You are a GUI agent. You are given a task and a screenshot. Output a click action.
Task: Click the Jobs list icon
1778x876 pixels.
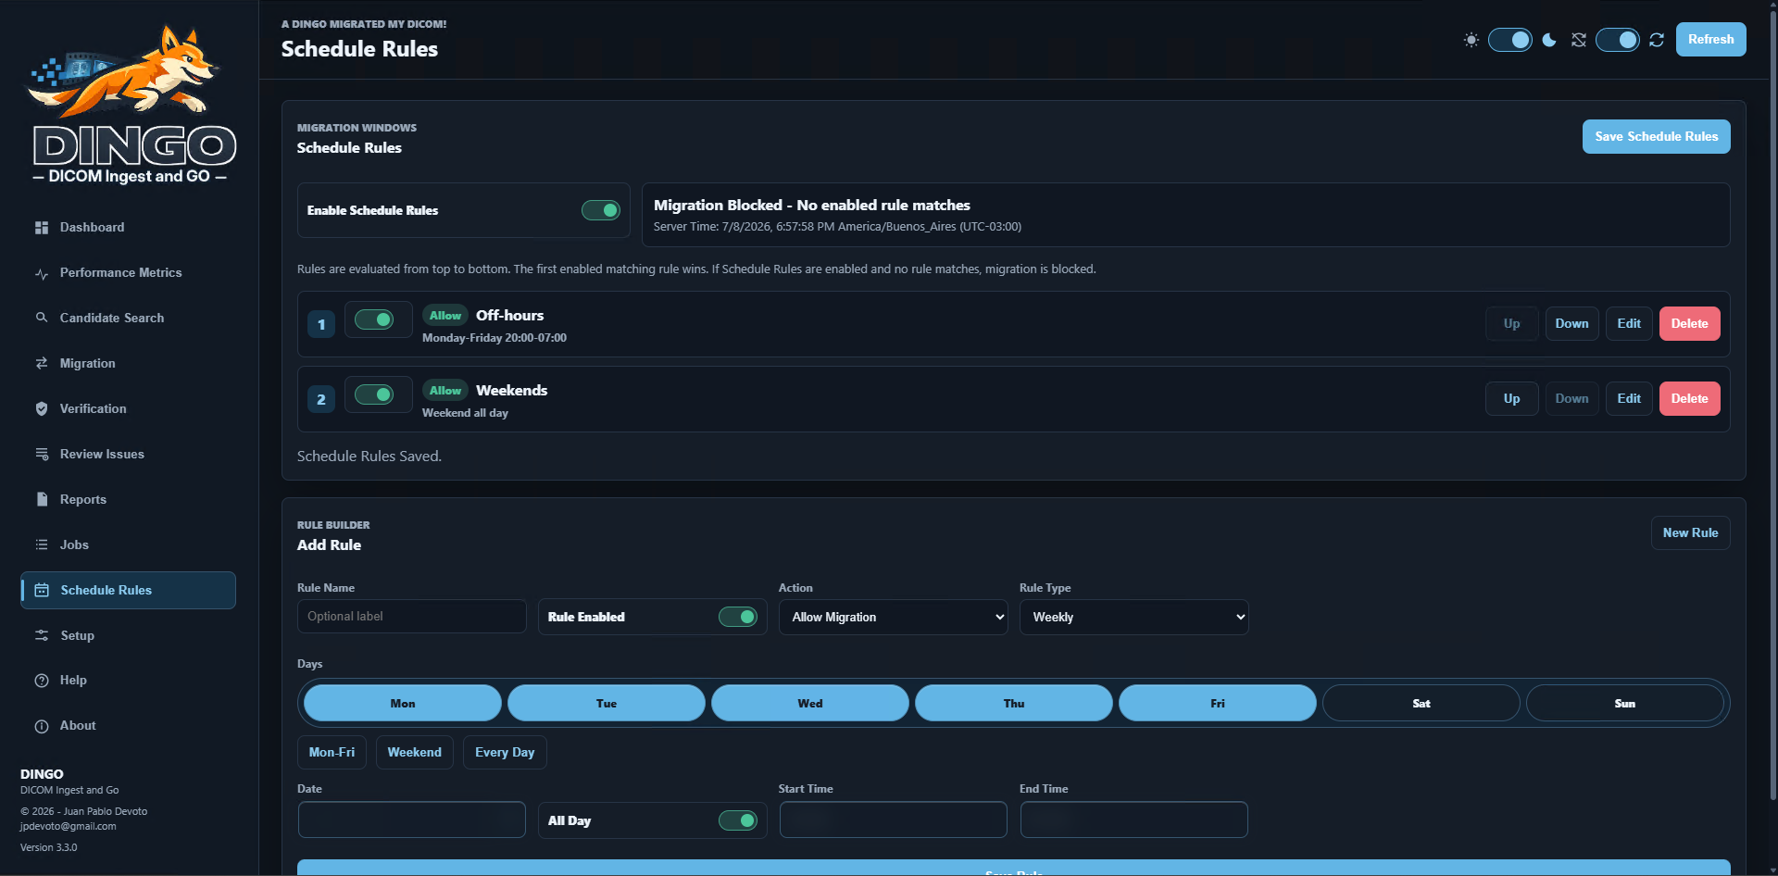pyautogui.click(x=42, y=544)
